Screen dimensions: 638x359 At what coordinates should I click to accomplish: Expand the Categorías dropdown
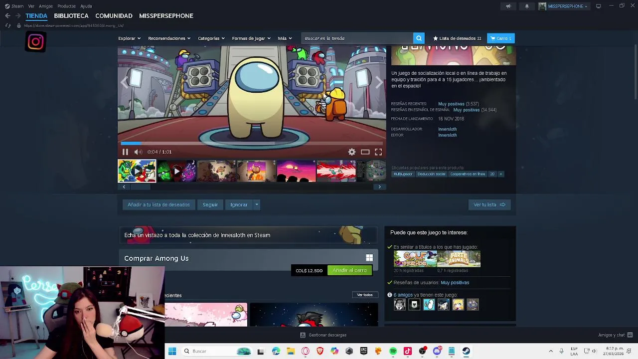pos(211,38)
